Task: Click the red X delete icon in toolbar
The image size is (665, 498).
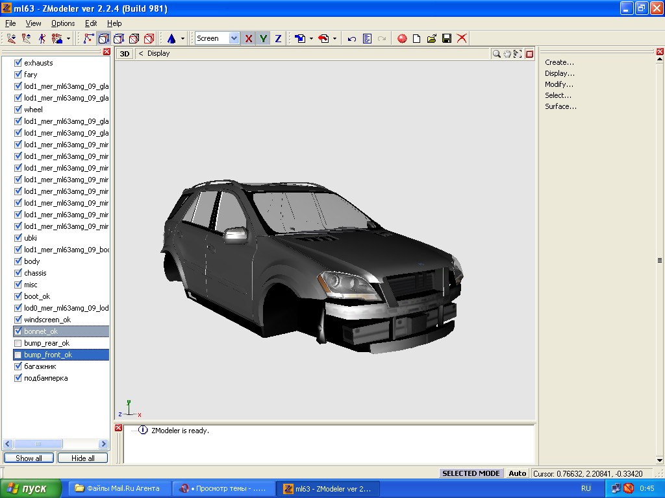Action: click(462, 38)
